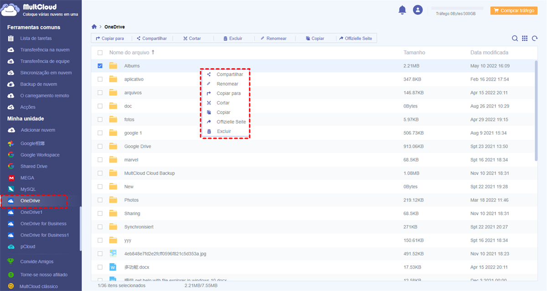Open the Synchronisiert folder name
Image resolution: width=547 pixels, height=291 pixels.
(x=139, y=227)
